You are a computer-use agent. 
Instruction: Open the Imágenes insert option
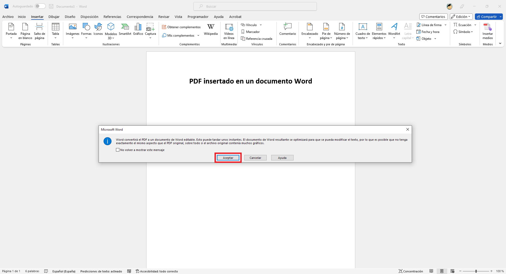point(72,31)
